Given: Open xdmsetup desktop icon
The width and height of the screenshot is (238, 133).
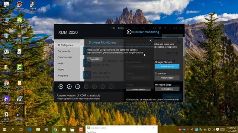Looking at the screenshot, I should pyautogui.click(x=20, y=100).
